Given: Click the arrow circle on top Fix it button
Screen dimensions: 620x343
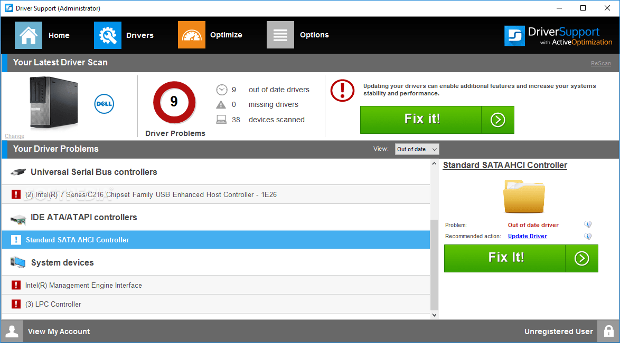Looking at the screenshot, I should tap(498, 120).
